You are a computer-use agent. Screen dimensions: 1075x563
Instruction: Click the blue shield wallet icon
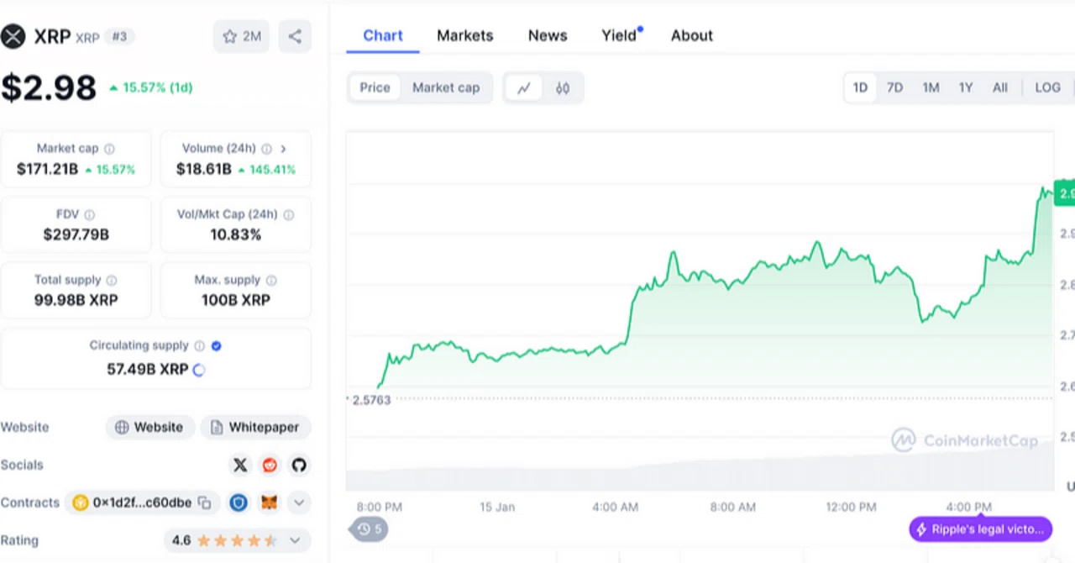click(239, 502)
